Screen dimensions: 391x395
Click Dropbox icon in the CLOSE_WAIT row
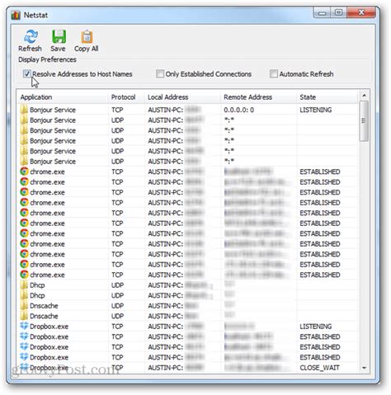[24, 367]
